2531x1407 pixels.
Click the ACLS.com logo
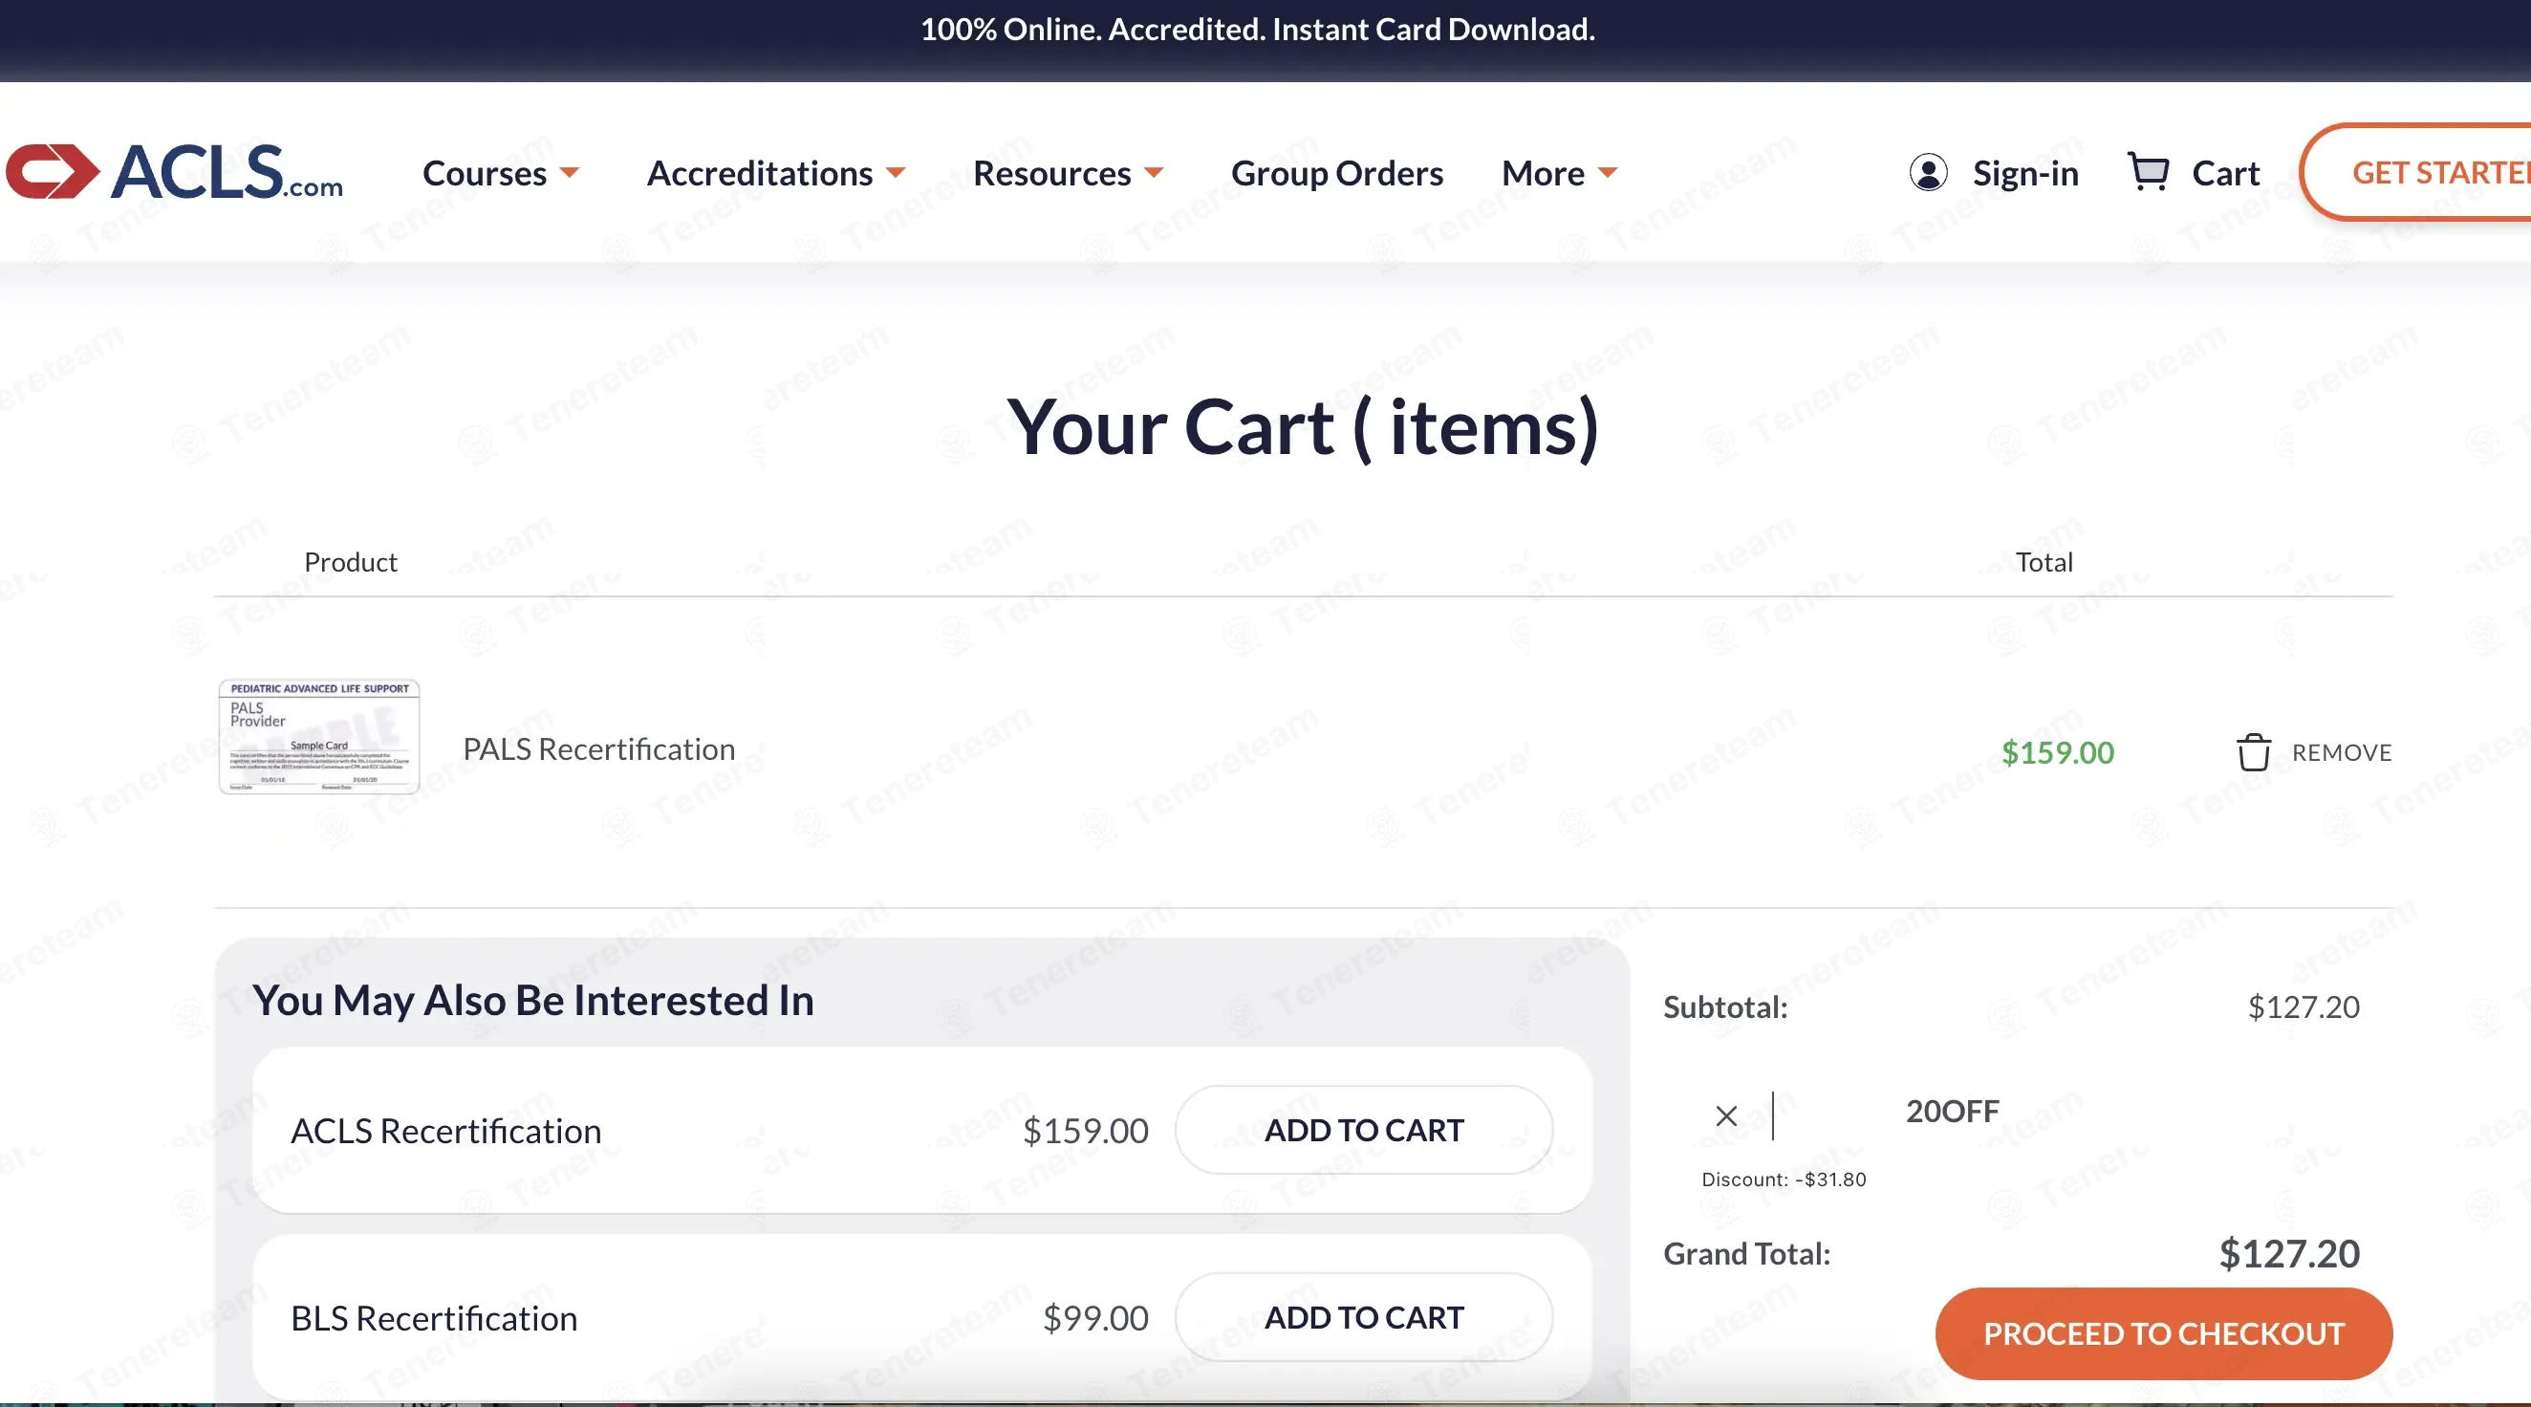click(x=174, y=172)
